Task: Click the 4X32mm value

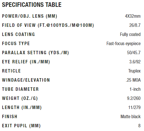Action: click(133, 16)
